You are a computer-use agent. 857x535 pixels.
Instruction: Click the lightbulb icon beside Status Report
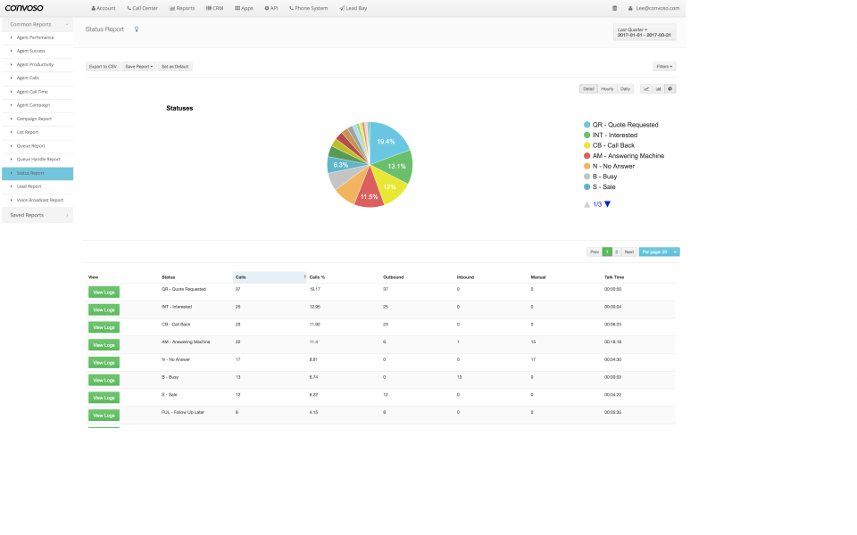(136, 29)
